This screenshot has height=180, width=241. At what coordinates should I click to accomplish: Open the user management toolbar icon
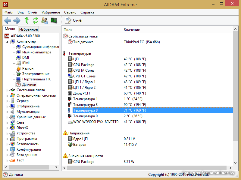(x=45, y=20)
